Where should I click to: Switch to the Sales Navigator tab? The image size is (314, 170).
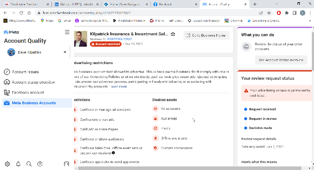pos(126,4)
